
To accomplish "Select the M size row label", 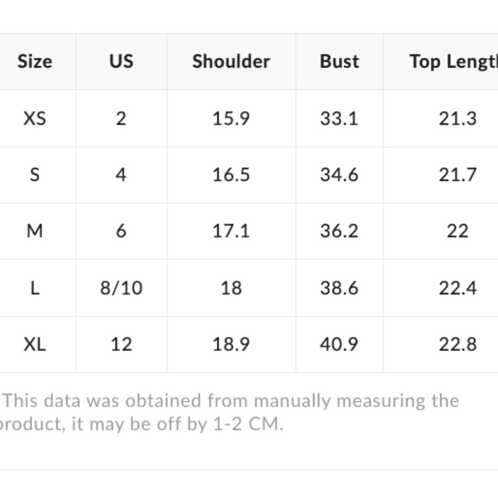I will [x=34, y=231].
